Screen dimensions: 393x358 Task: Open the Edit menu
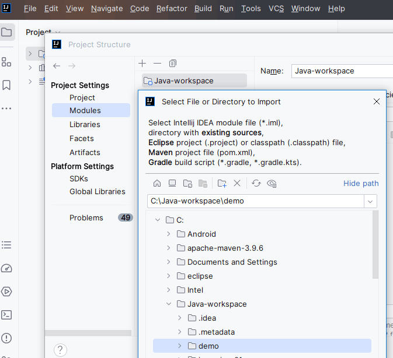[x=51, y=9]
